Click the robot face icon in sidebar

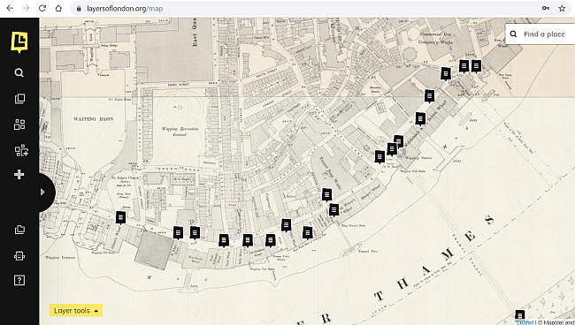19,255
